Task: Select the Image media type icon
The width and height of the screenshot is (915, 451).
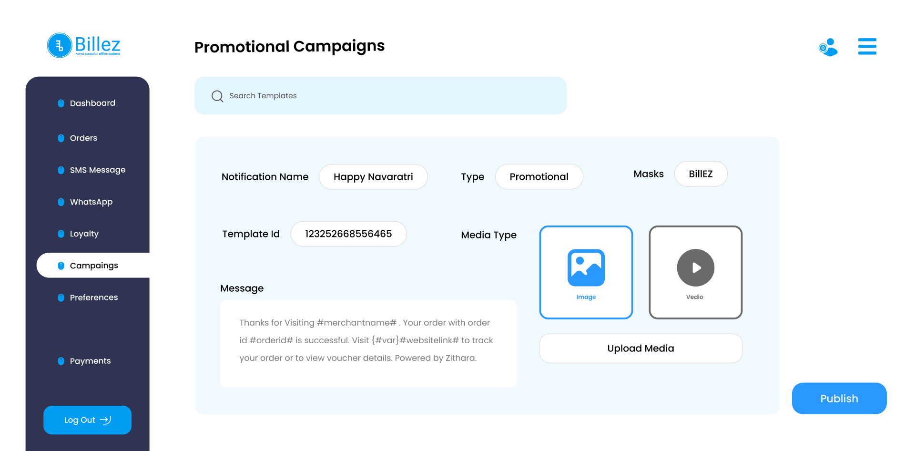Action: pos(586,267)
